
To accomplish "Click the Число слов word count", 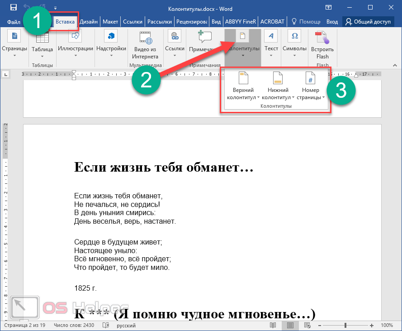I will click(x=73, y=325).
